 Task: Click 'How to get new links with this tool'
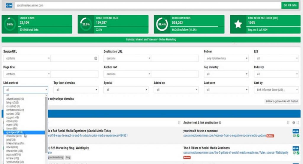click(x=282, y=101)
